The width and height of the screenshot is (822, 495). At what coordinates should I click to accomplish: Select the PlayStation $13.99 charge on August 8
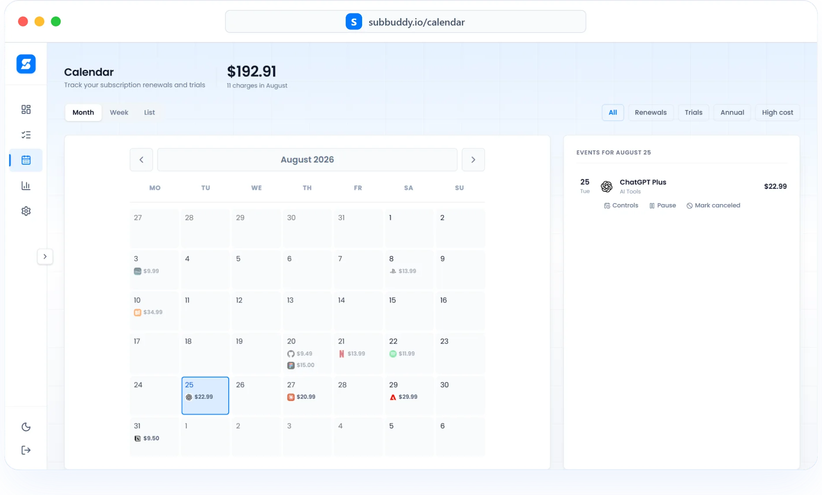[403, 271]
